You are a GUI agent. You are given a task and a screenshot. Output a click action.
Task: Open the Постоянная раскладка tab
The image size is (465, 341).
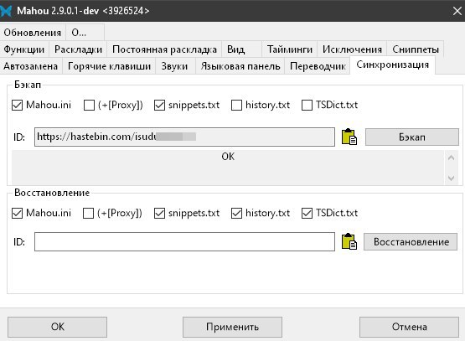[x=164, y=49]
